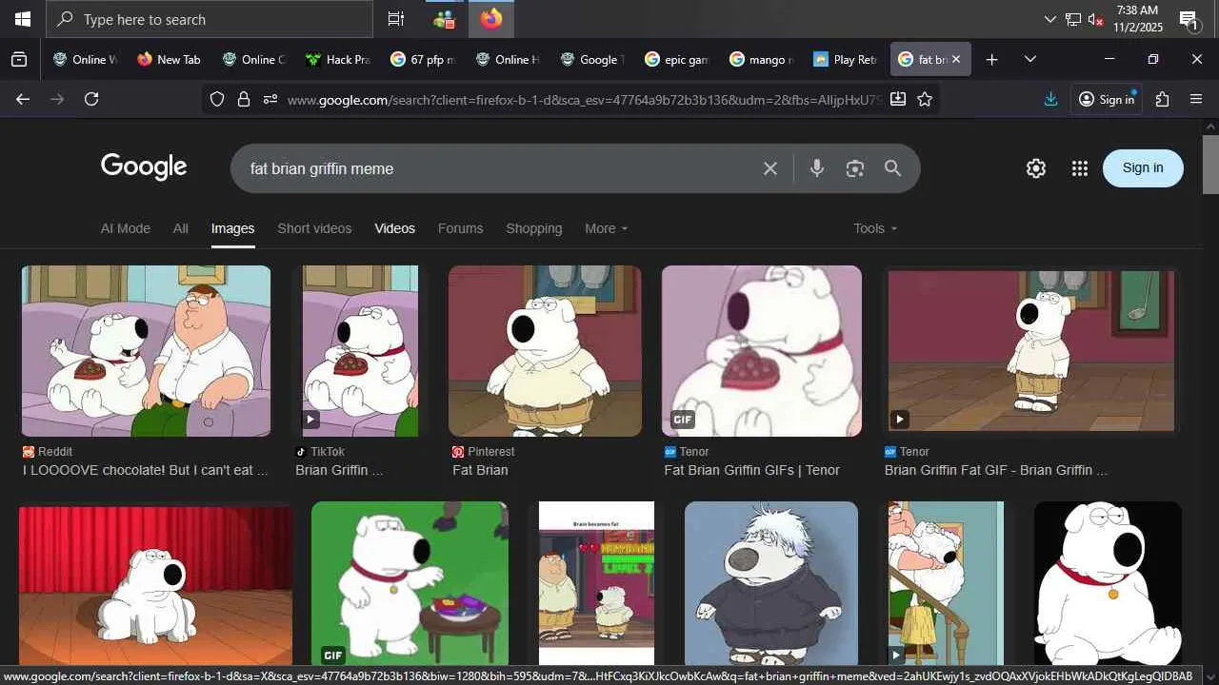This screenshot has width=1219, height=685.
Task: Switch to the '67 pfp m' tab
Action: click(x=423, y=59)
